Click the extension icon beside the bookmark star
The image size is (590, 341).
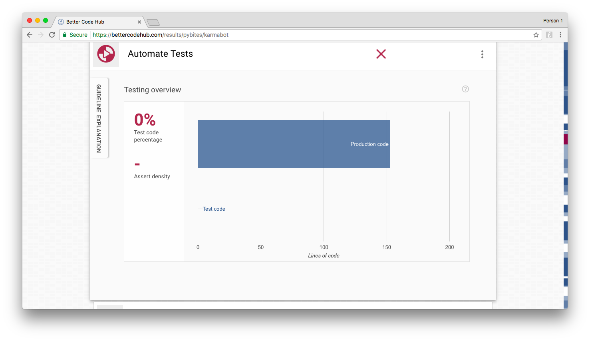click(x=549, y=35)
